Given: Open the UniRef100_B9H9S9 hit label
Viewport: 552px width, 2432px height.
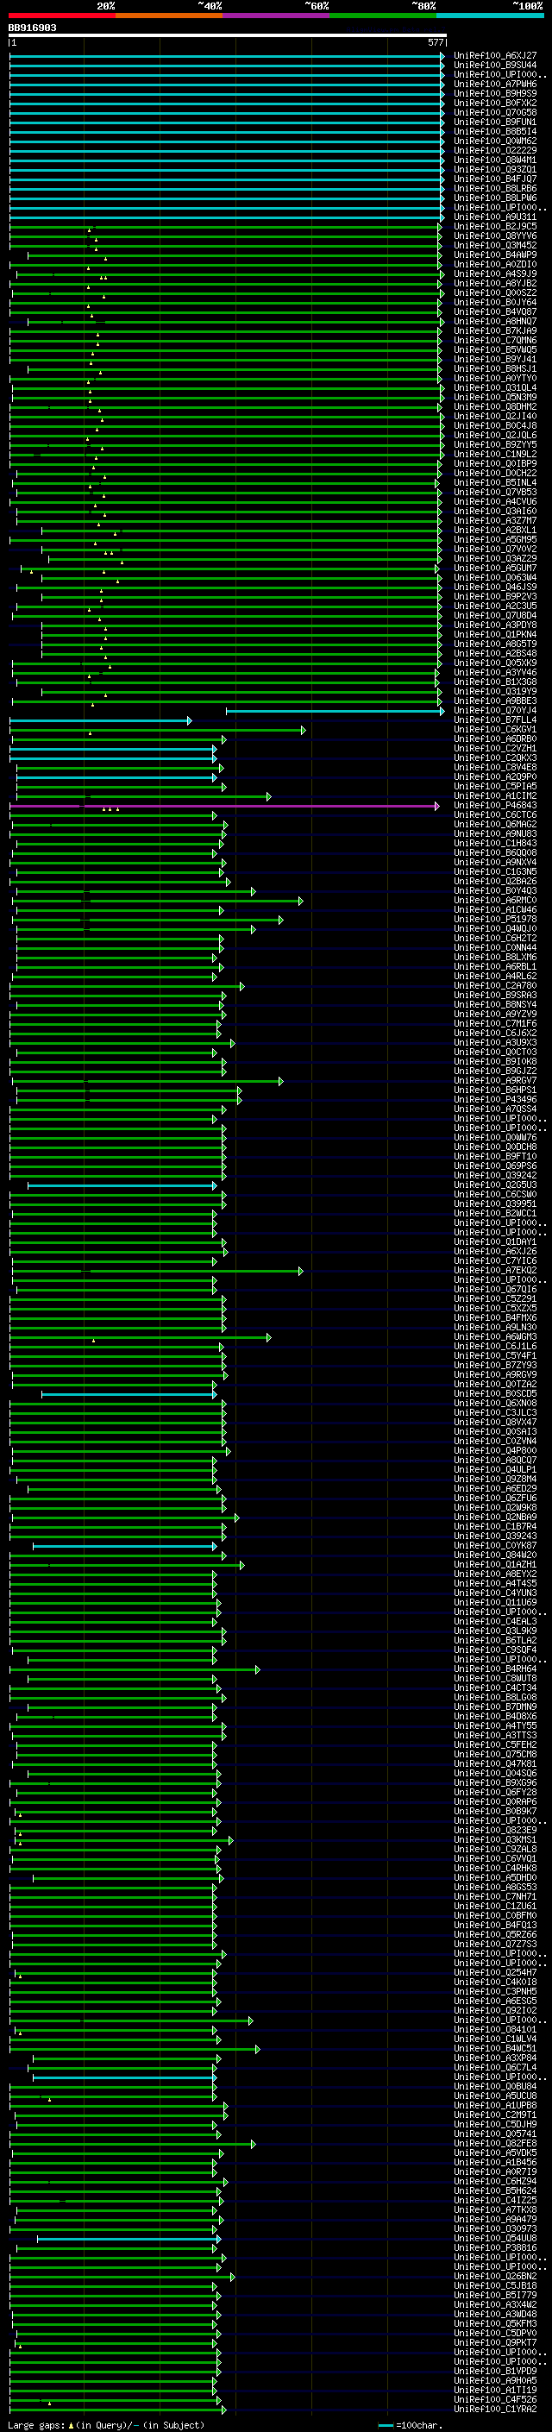Looking at the screenshot, I should click(495, 93).
